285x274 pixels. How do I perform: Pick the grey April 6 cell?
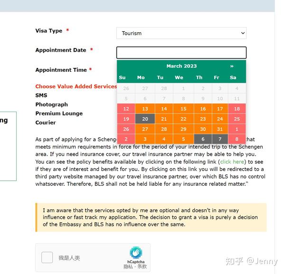203,139
